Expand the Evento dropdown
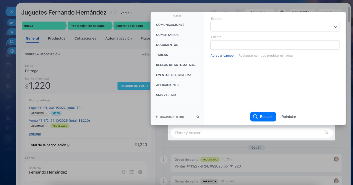The image size is (353, 185). point(335,27)
